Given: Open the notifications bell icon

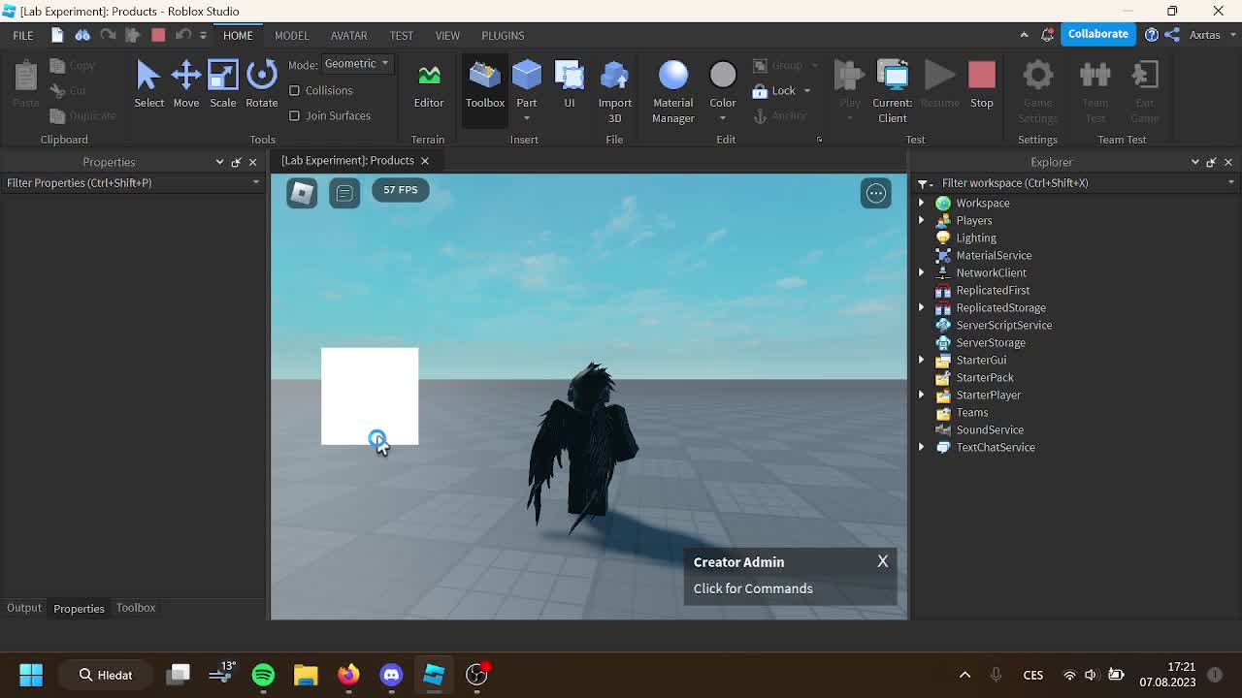Looking at the screenshot, I should (x=1048, y=34).
